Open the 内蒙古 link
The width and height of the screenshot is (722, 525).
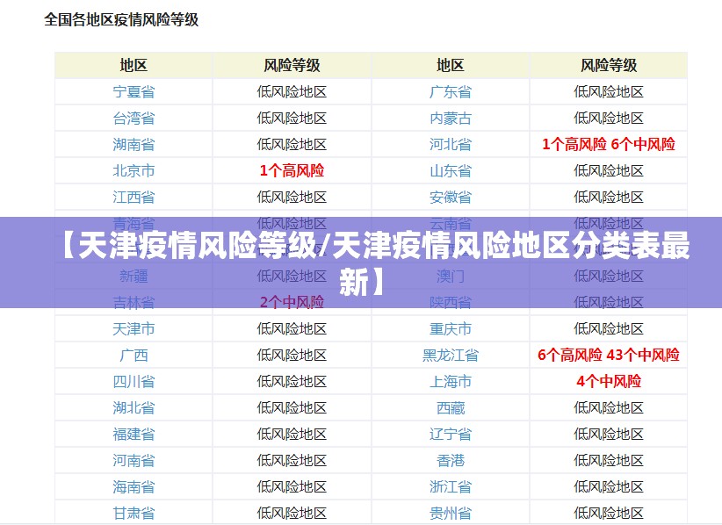coord(451,118)
